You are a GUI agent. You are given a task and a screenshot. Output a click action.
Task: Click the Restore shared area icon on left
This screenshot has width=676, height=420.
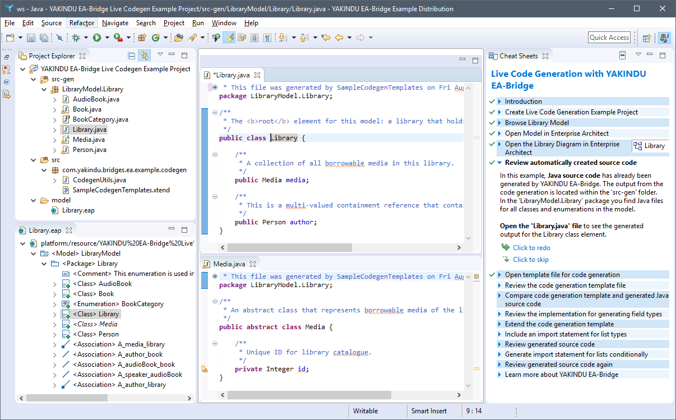[x=7, y=57]
